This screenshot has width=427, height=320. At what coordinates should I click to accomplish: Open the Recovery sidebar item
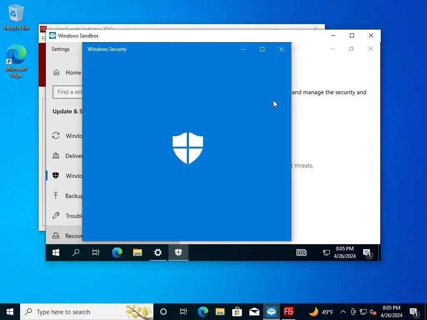point(64,236)
